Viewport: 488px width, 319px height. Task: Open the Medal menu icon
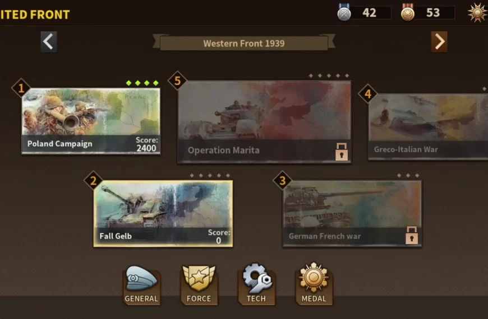(x=314, y=284)
